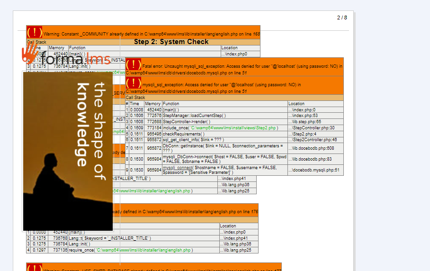Click the Step 2: System Check heading

coord(171,42)
